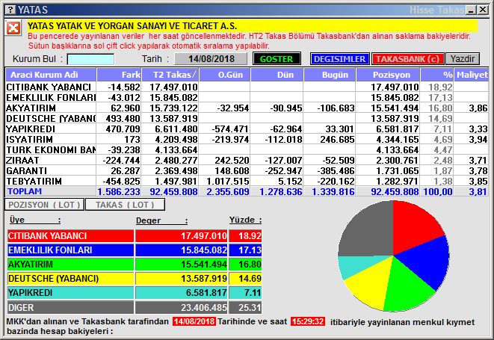Sort by Araci Kurum Adi column header
Viewport: 494px width, 340px height.
[51, 75]
